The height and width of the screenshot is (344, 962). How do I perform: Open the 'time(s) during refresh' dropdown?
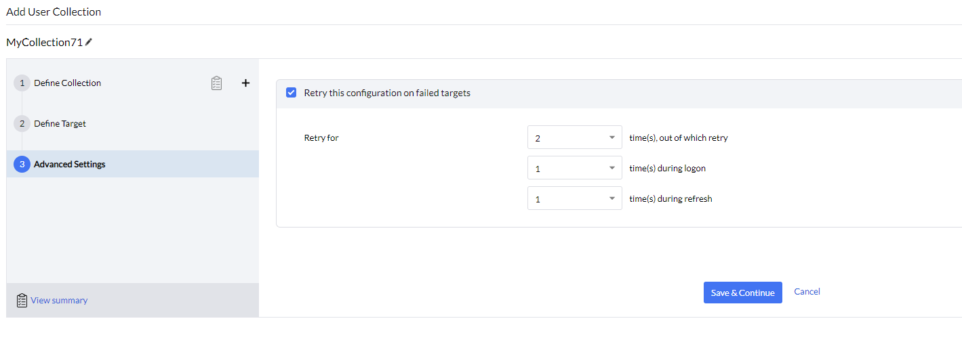pos(574,199)
